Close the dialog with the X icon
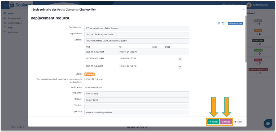This screenshot has height=132, width=276. click(x=243, y=9)
